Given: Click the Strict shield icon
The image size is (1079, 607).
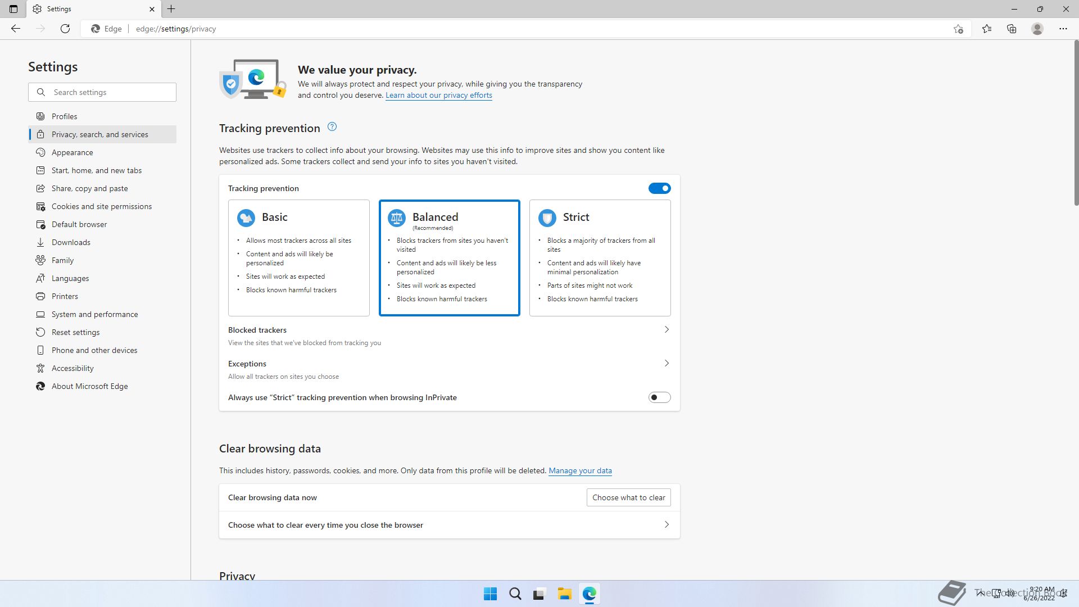Looking at the screenshot, I should pyautogui.click(x=547, y=218).
